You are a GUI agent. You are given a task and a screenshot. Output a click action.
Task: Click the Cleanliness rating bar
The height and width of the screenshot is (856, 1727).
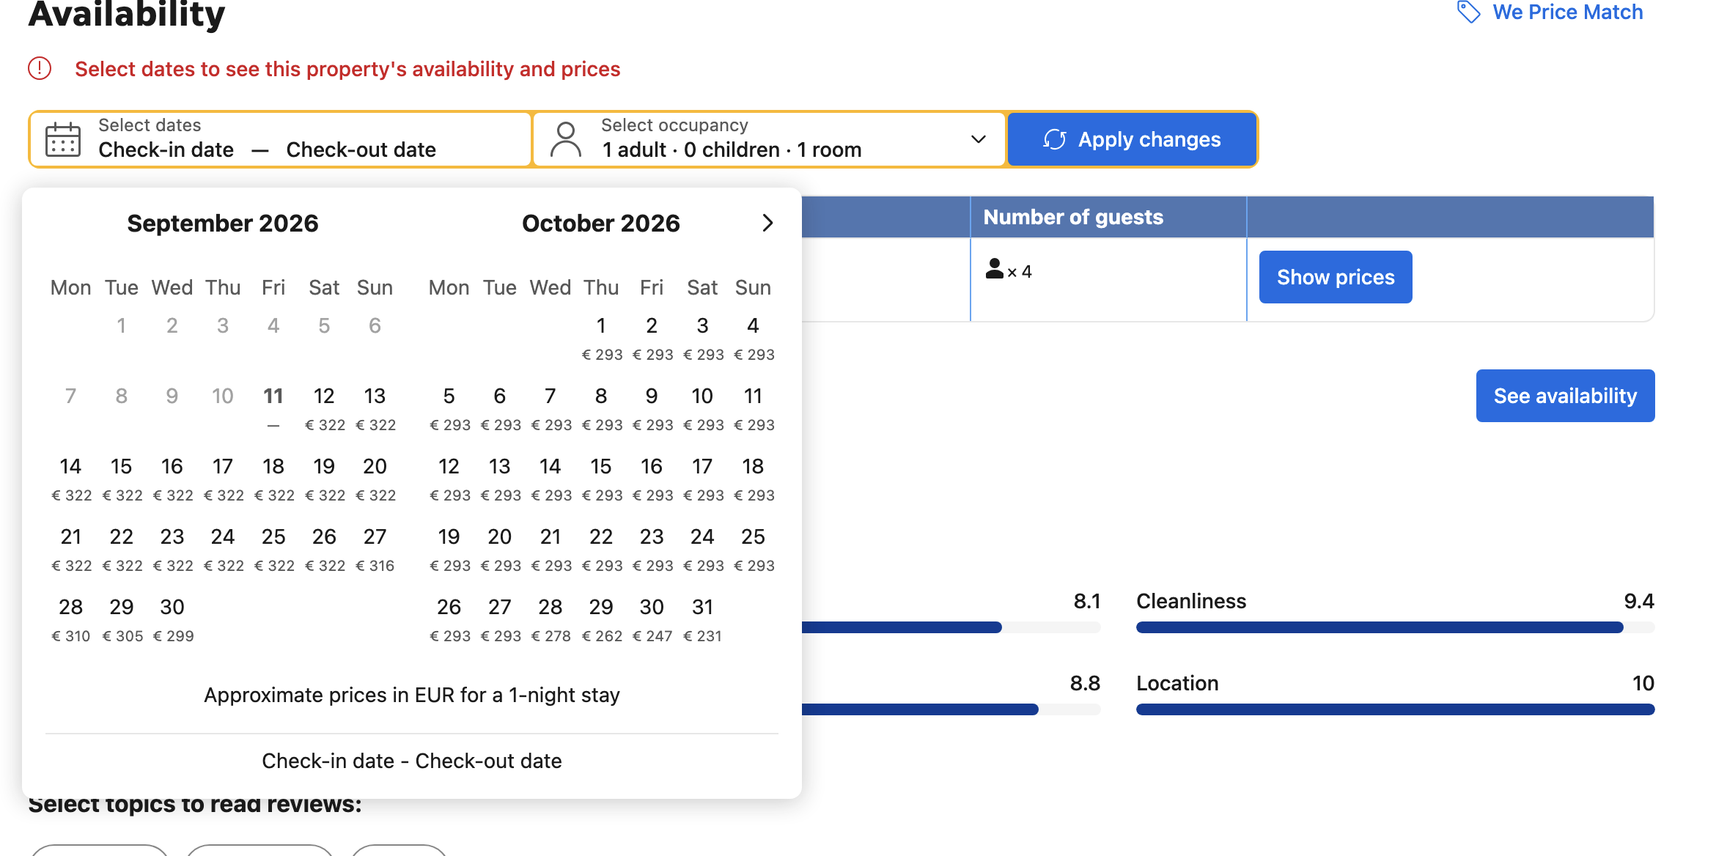(1395, 627)
